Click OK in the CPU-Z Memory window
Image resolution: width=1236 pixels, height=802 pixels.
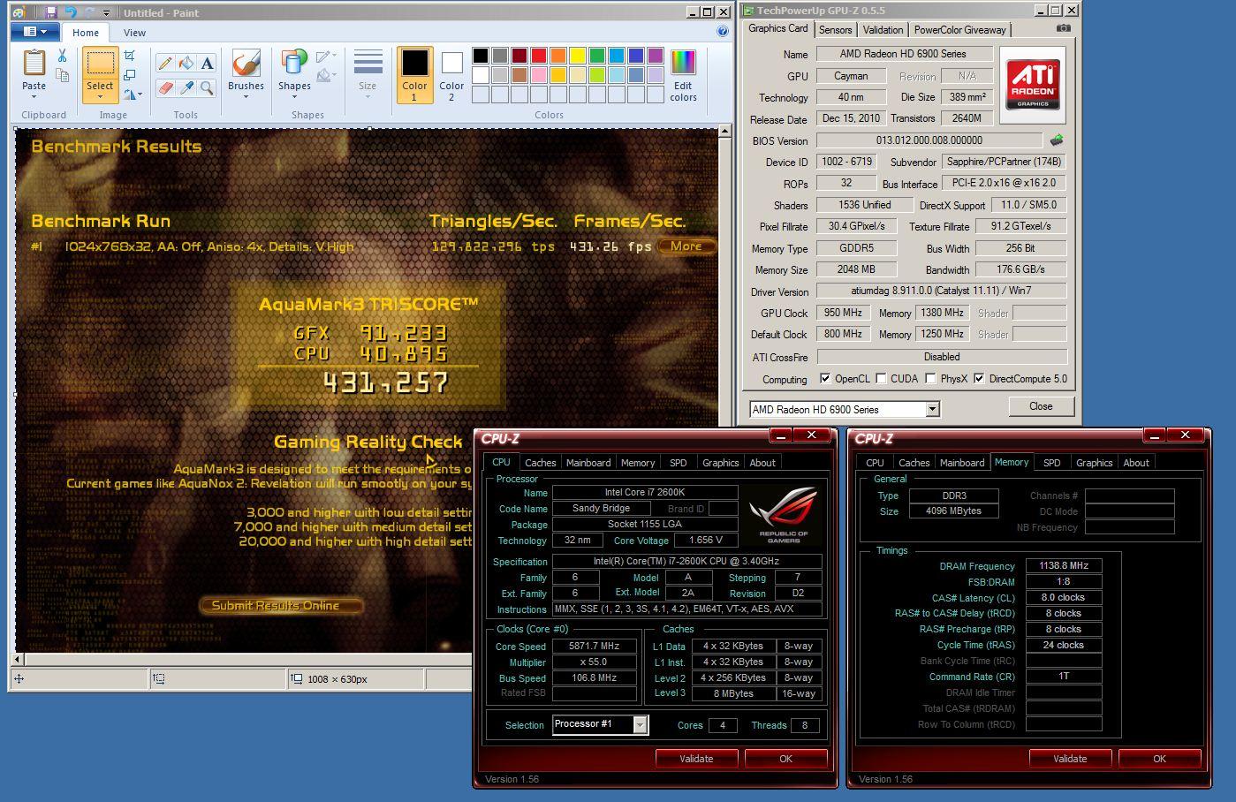1159,759
